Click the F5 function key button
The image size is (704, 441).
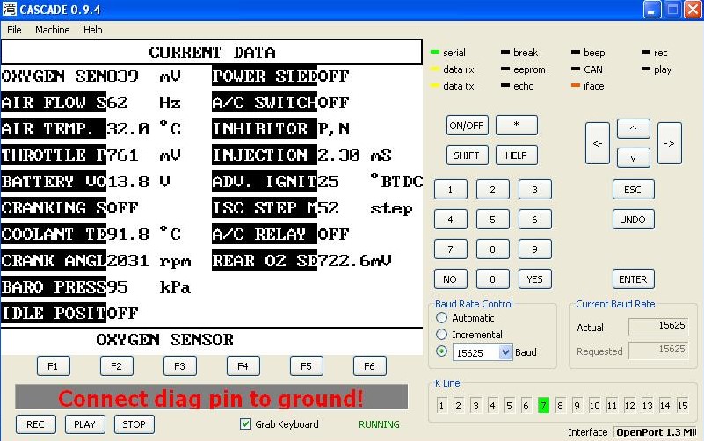pyautogui.click(x=306, y=366)
